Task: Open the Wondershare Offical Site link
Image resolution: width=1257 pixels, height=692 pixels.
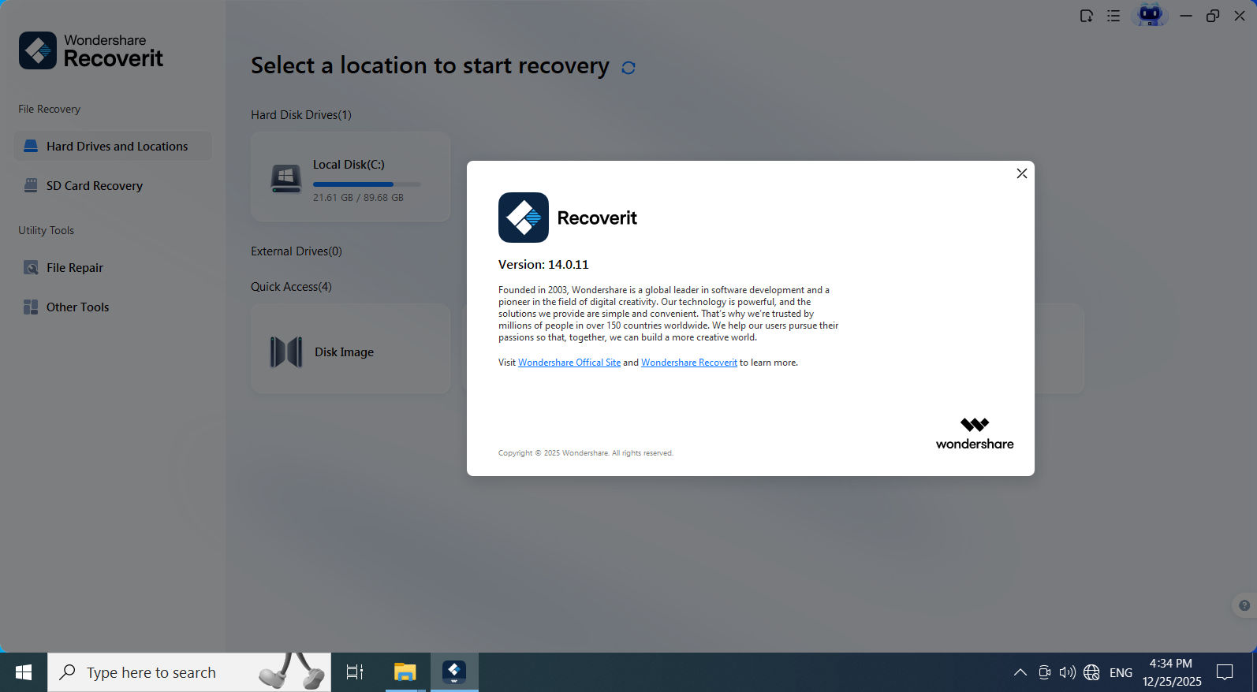Action: point(569,363)
